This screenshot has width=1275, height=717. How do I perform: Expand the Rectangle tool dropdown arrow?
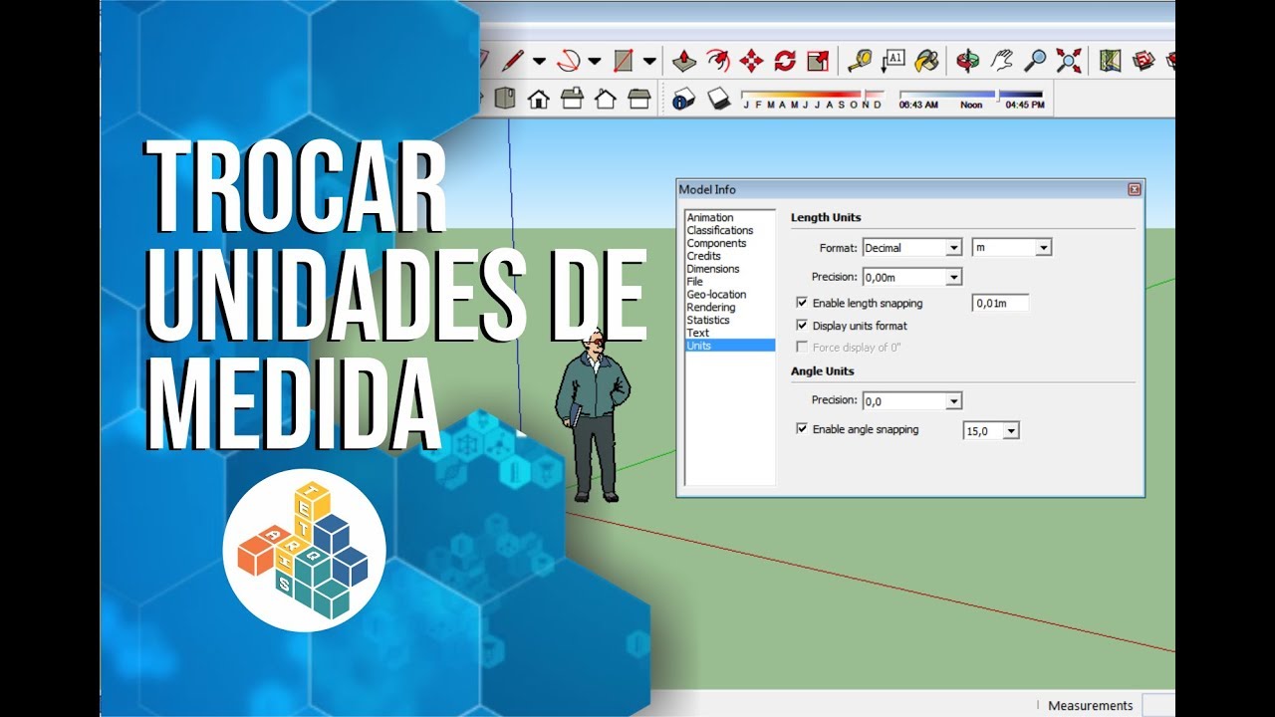[x=649, y=61]
